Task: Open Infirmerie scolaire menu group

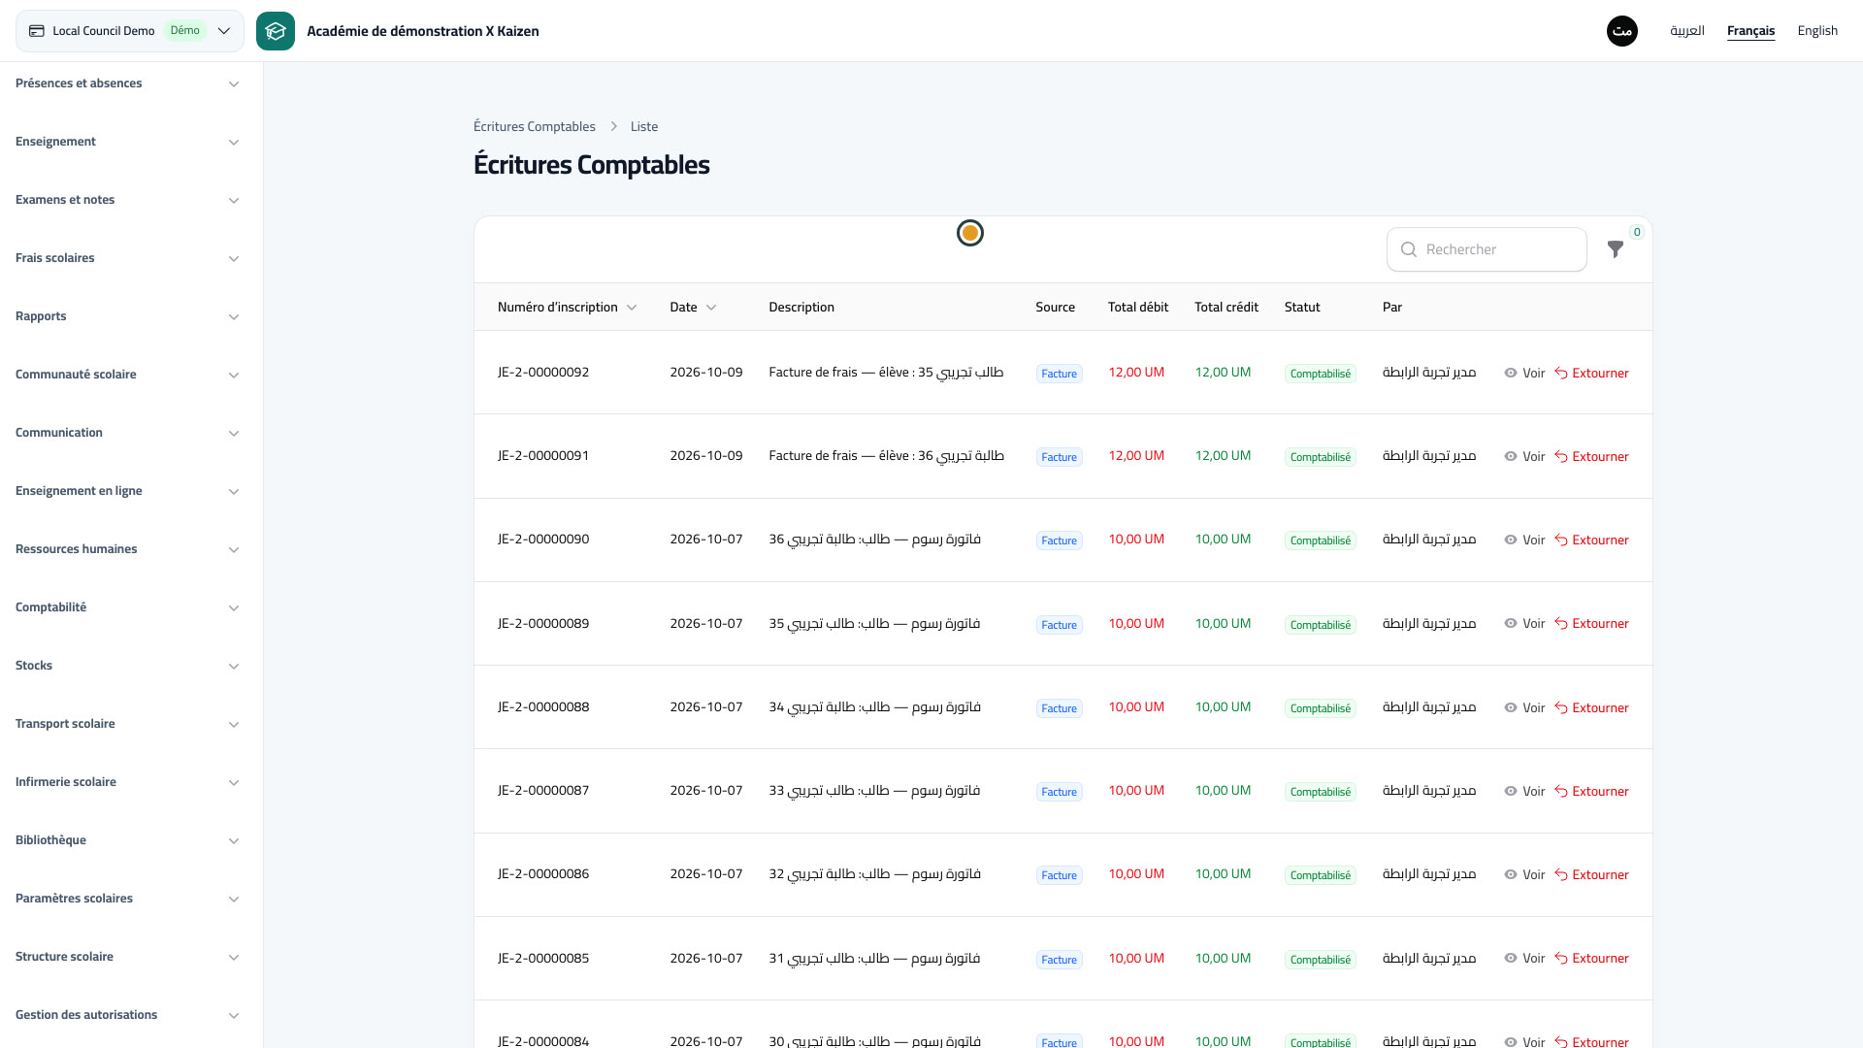Action: click(127, 782)
